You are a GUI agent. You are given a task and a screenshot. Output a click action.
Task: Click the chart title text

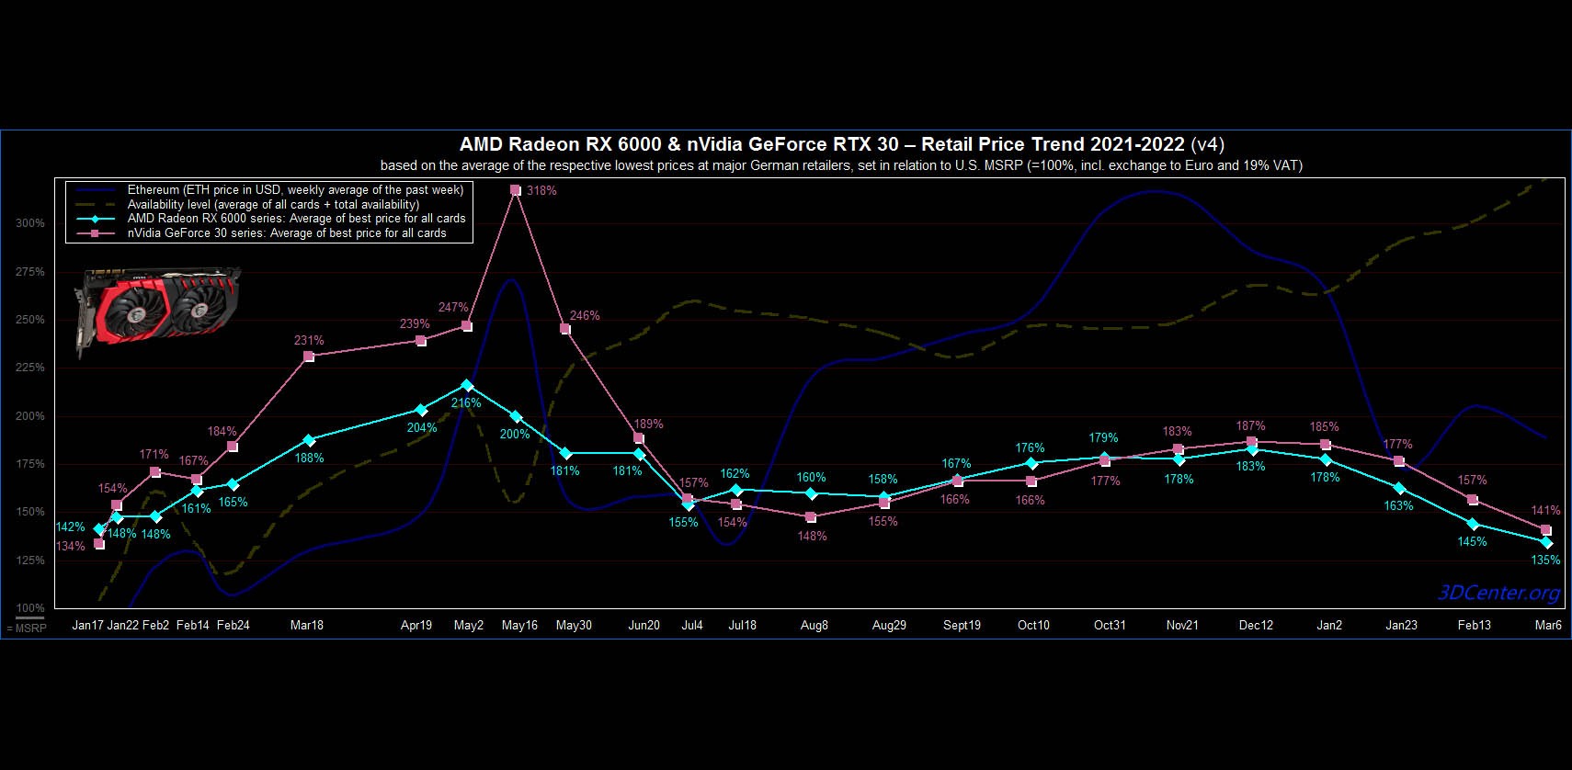841,144
